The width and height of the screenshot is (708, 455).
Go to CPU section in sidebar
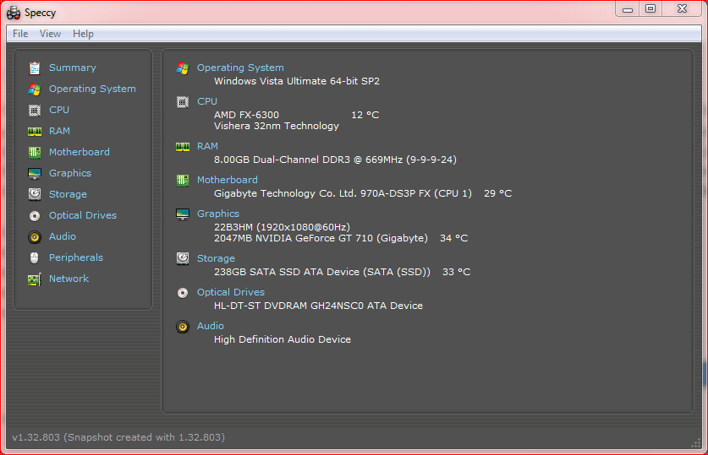click(x=59, y=110)
